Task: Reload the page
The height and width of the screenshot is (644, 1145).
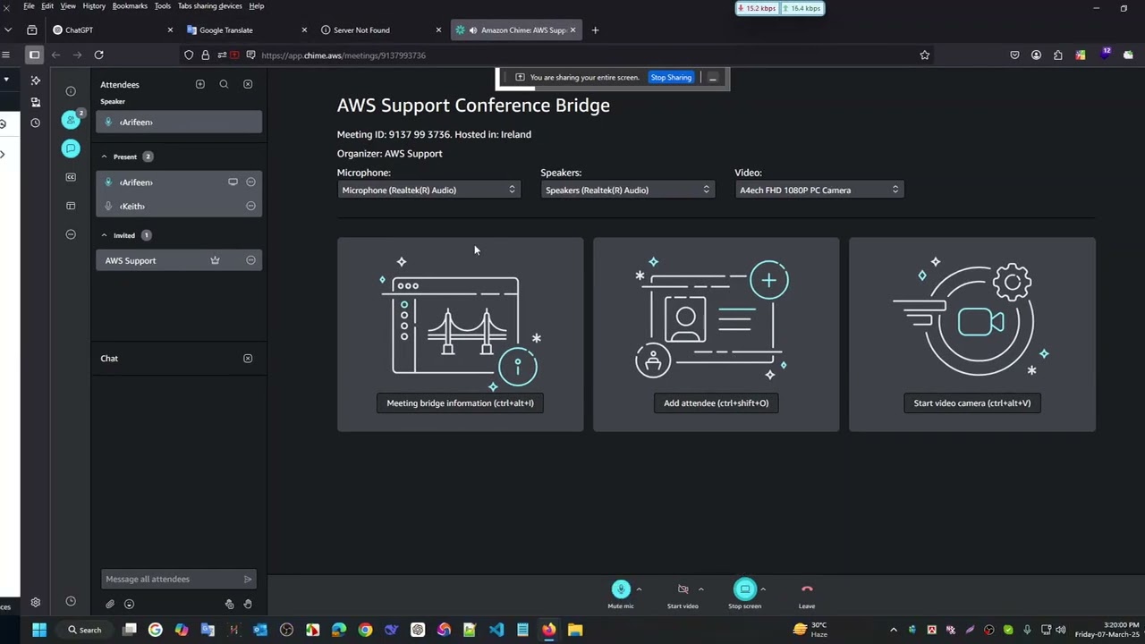Action: [x=98, y=55]
